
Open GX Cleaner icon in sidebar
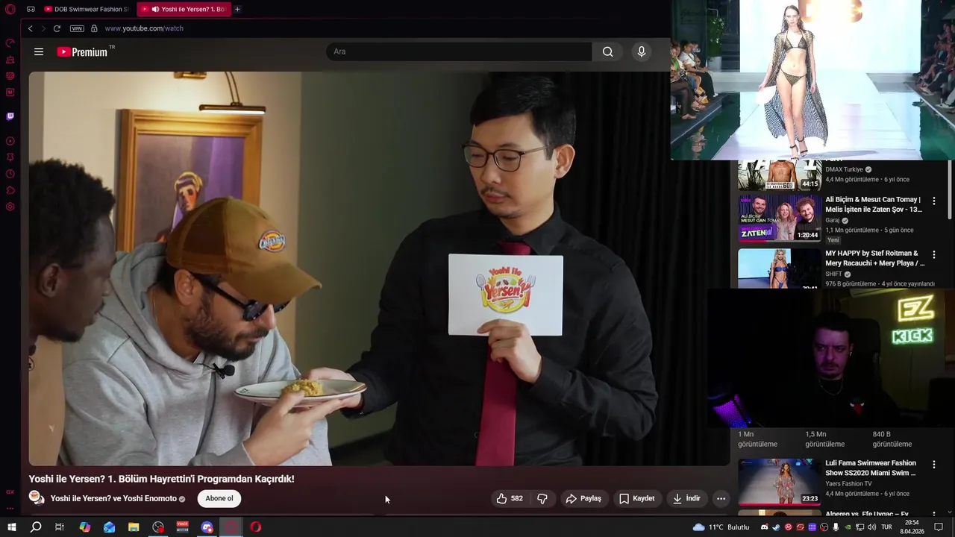10,59
